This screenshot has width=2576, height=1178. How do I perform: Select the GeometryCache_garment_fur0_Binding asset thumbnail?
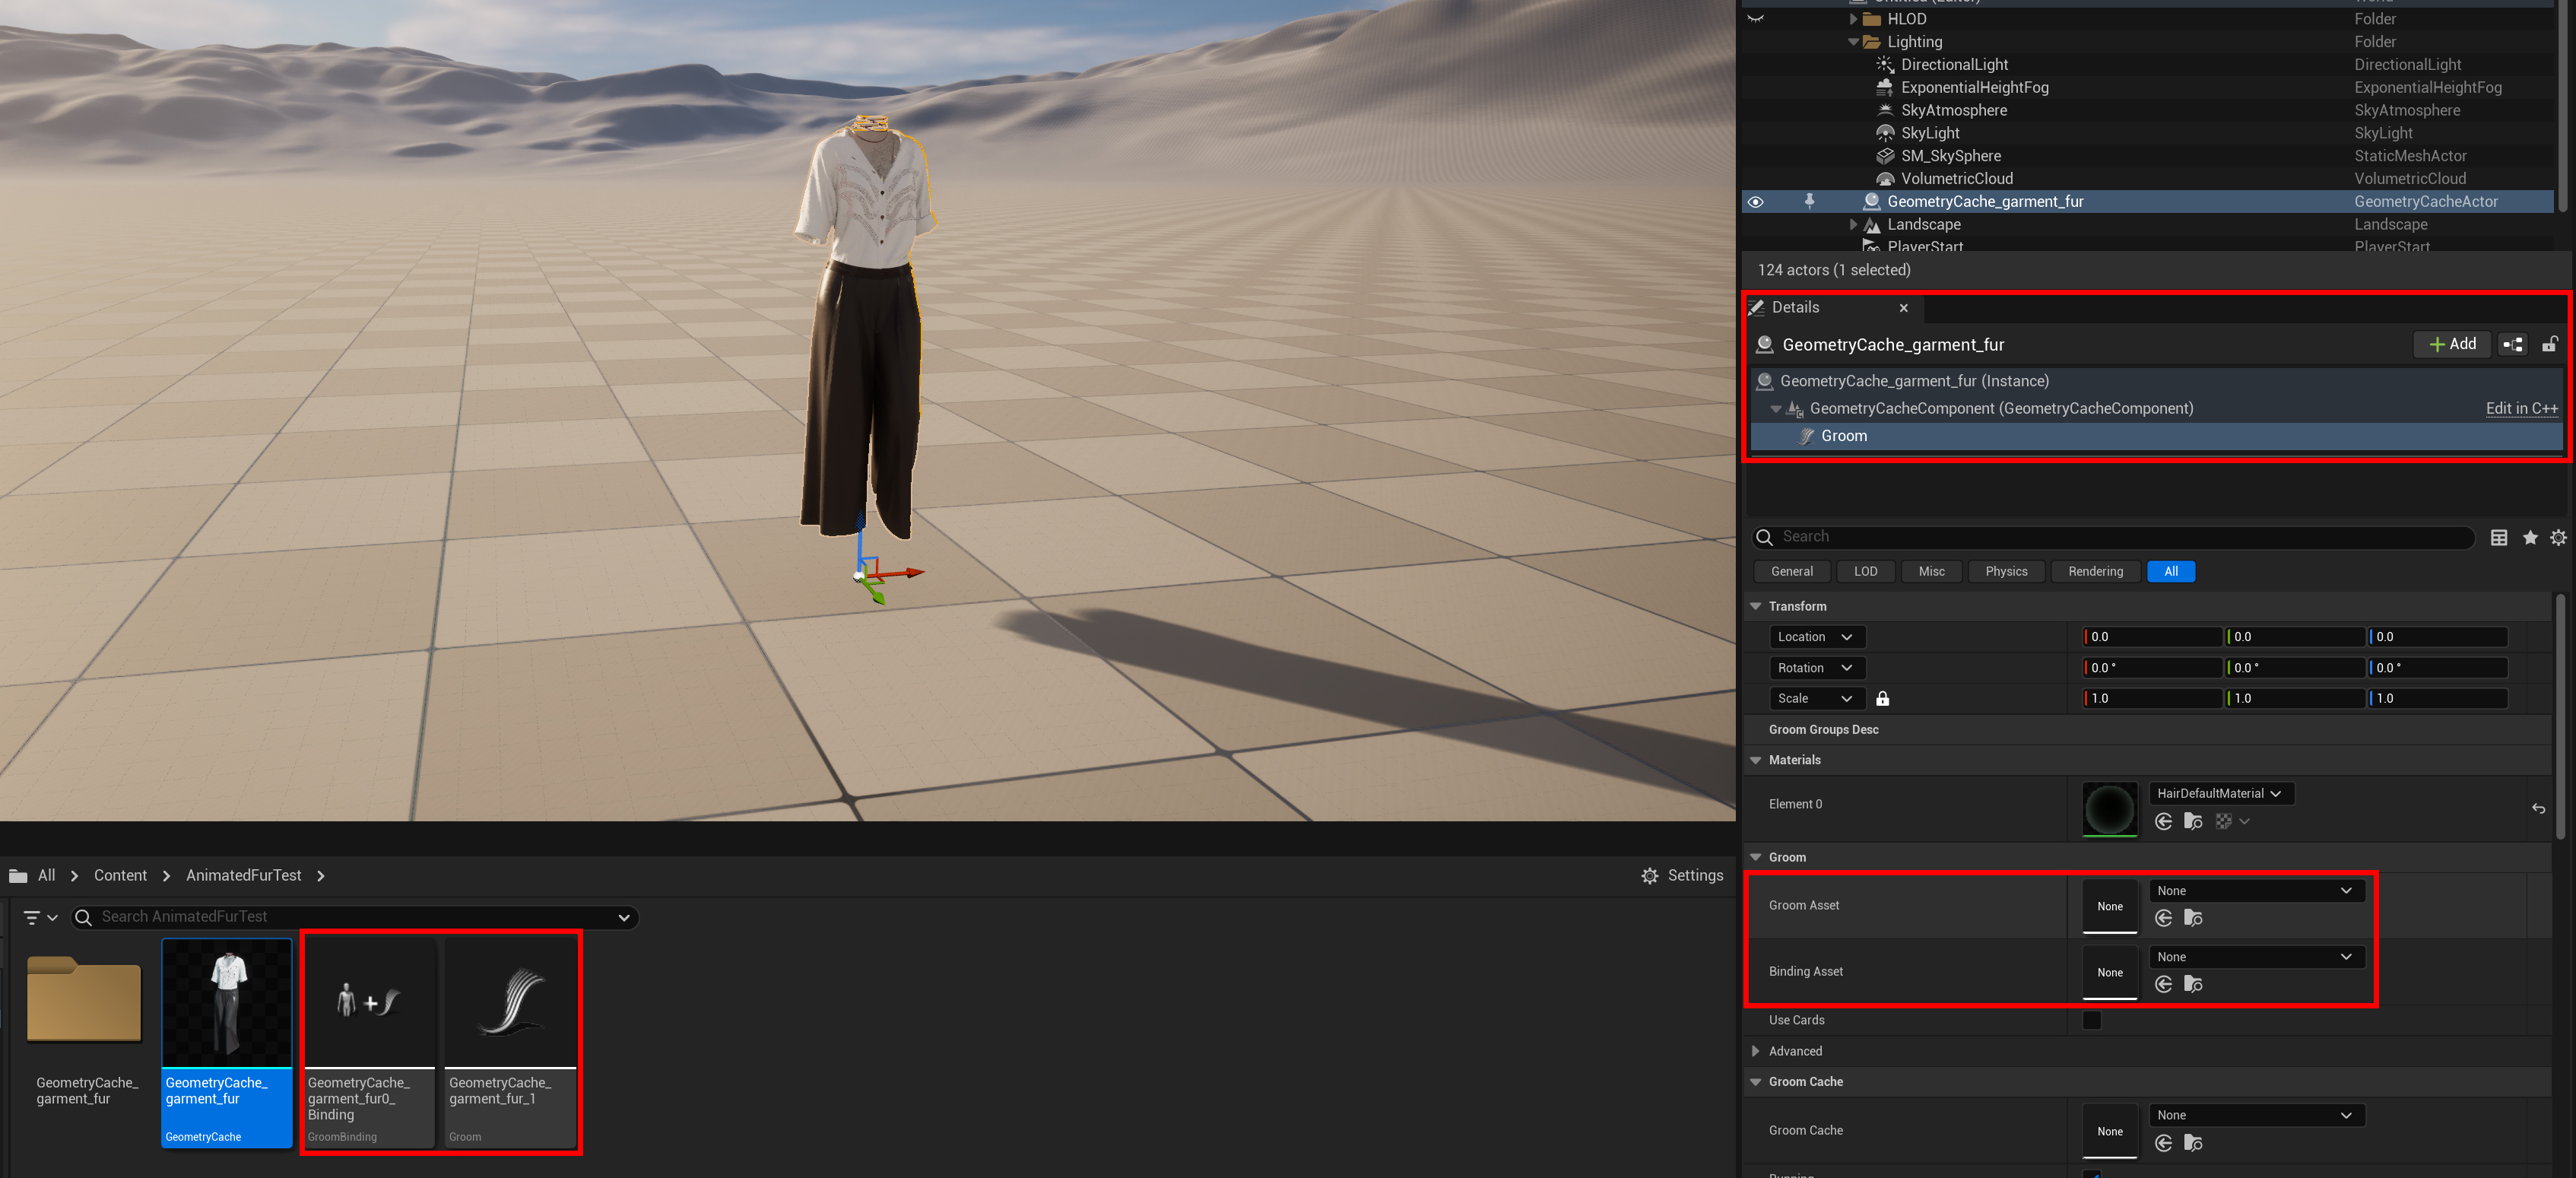(370, 1003)
